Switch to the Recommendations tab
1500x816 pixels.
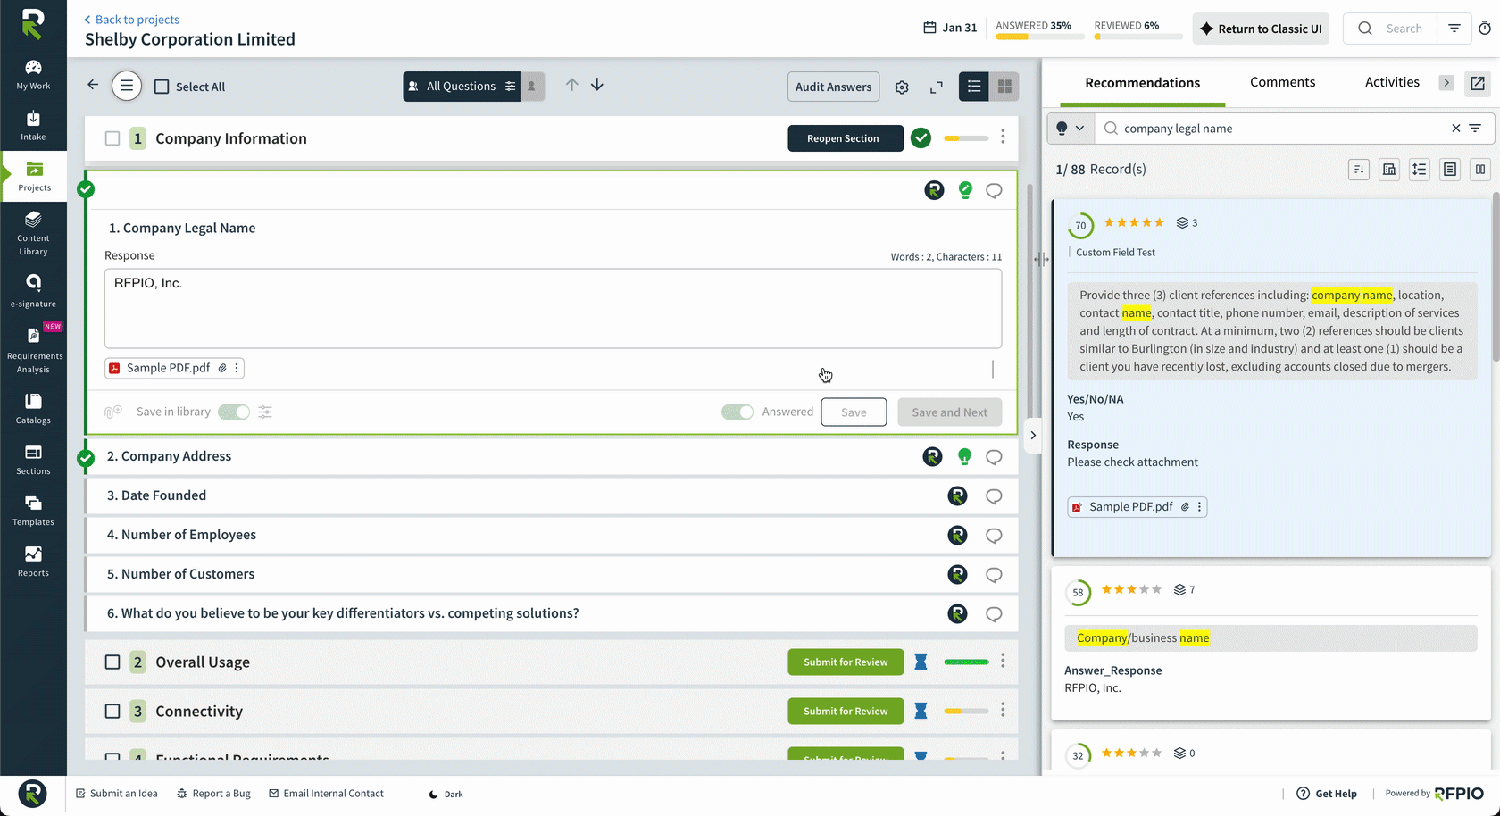1142,83
